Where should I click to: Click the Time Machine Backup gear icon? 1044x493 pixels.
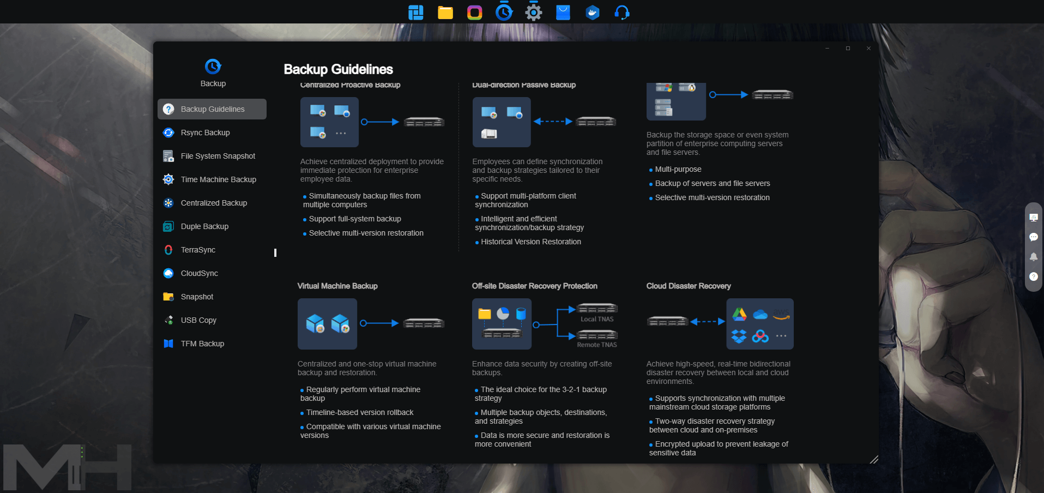168,179
